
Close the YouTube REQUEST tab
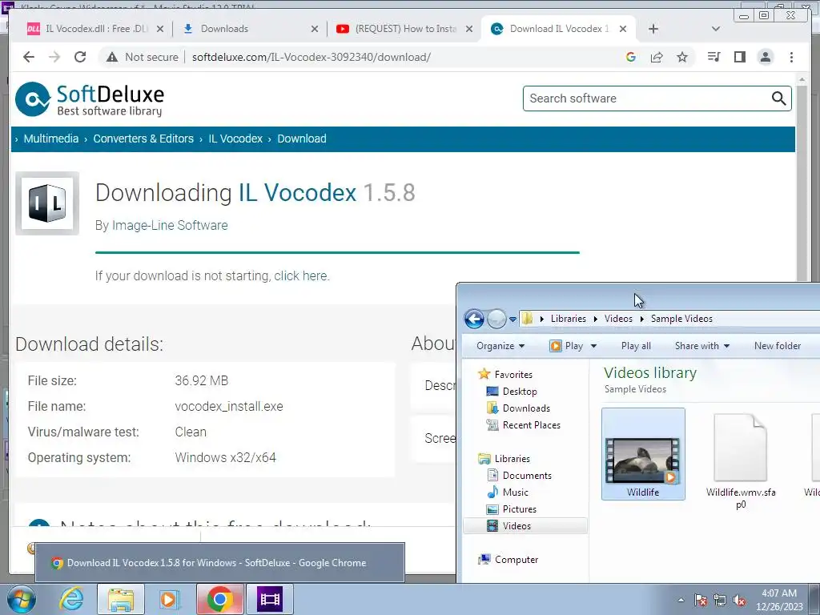coord(469,29)
